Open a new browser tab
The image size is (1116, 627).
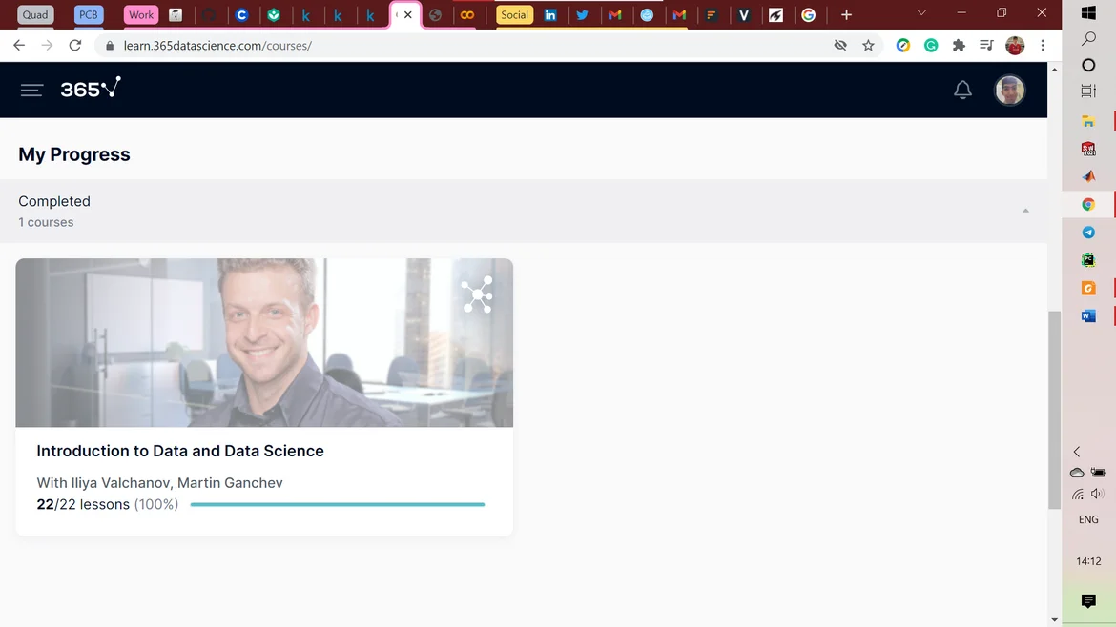846,15
